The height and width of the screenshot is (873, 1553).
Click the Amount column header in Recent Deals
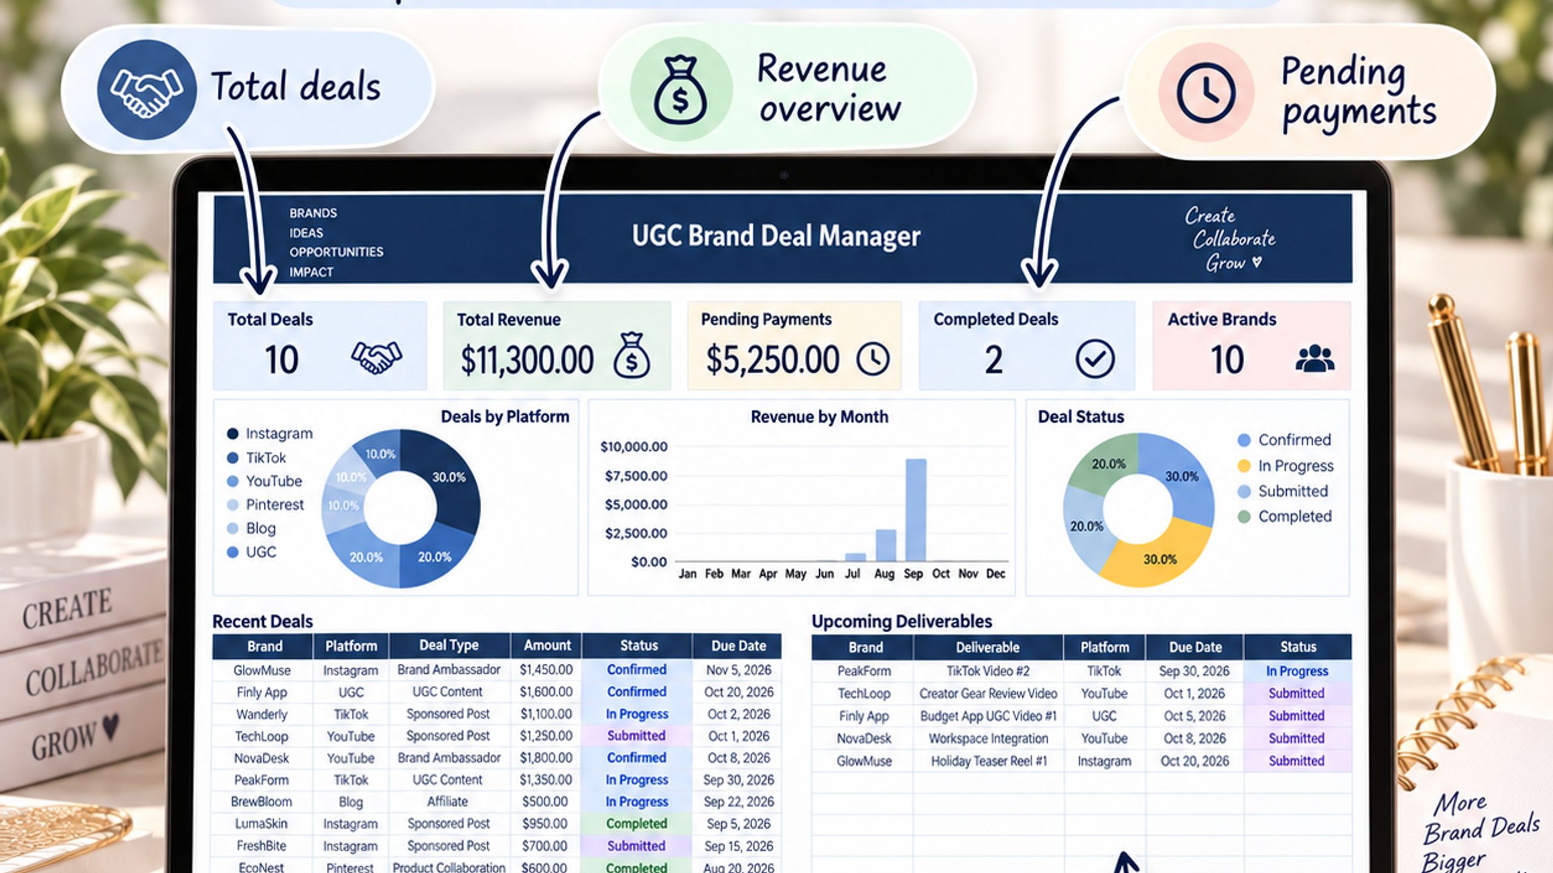(x=547, y=645)
